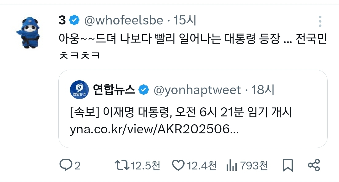Share the tweet via share icon
The image size is (339, 182).
coord(314,165)
